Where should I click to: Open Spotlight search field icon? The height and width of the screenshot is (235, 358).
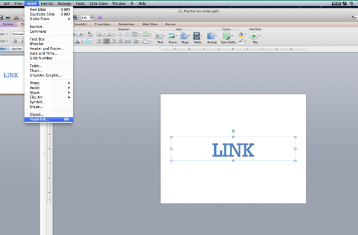(354, 17)
